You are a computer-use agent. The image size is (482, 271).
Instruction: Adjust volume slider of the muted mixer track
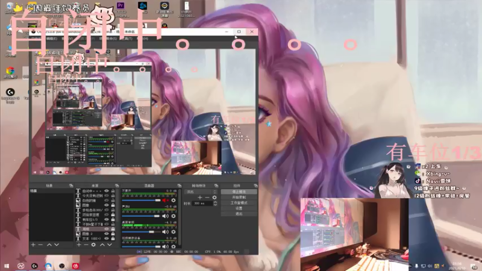tap(141, 201)
